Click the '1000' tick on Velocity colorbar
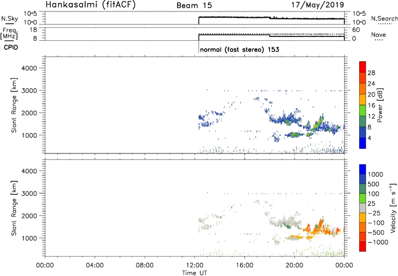This screenshot has width=398, height=276. (375, 174)
